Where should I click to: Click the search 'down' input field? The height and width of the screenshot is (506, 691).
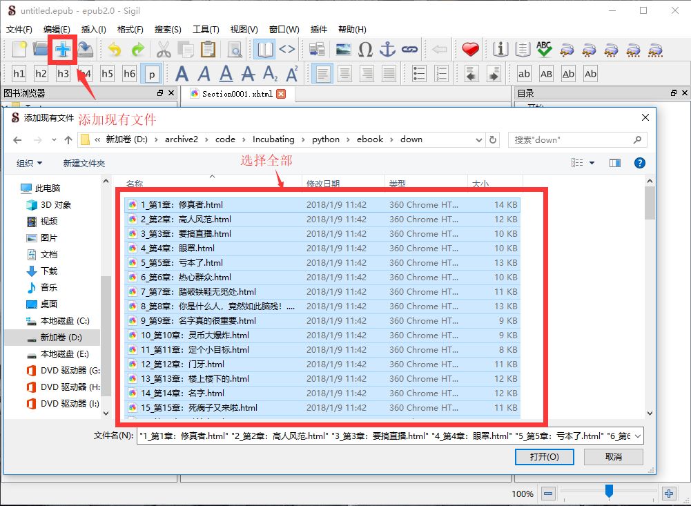click(577, 140)
